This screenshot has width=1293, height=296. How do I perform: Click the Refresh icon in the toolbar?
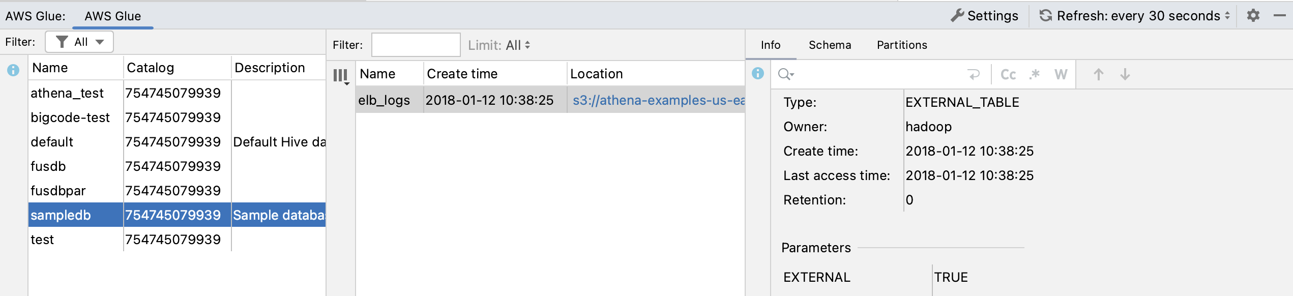click(1045, 15)
